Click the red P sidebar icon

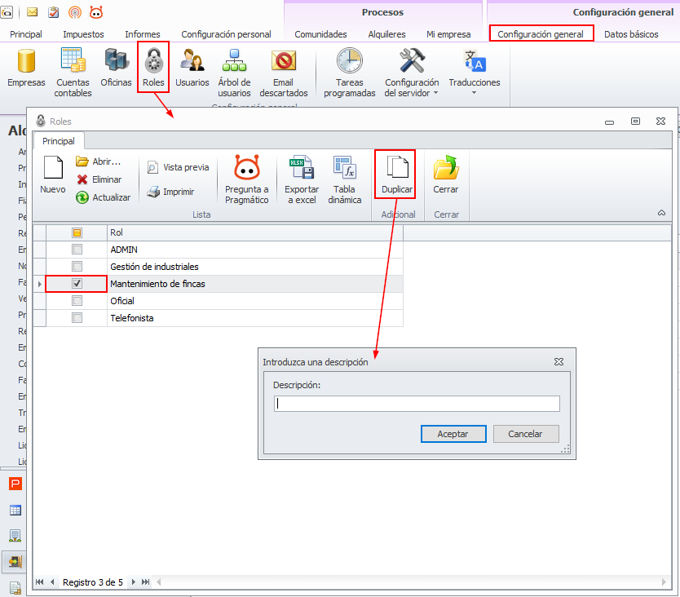point(15,484)
